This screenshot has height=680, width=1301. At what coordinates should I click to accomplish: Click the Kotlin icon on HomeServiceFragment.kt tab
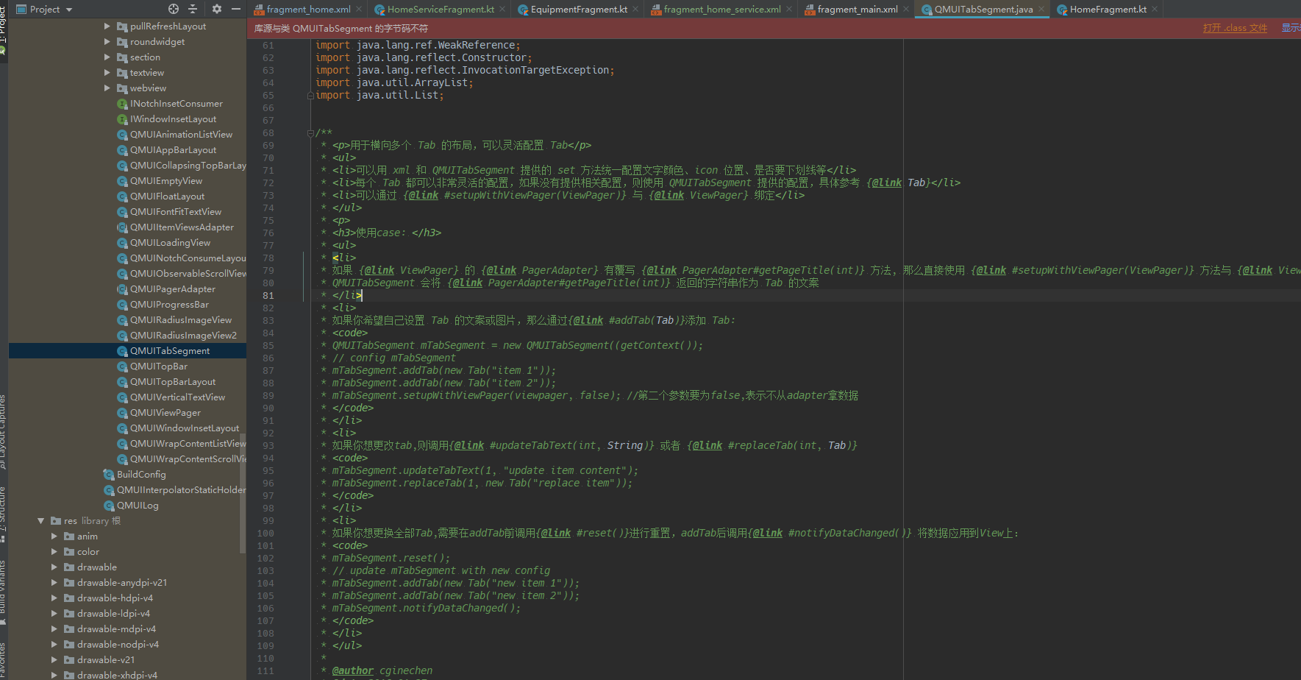click(x=379, y=10)
